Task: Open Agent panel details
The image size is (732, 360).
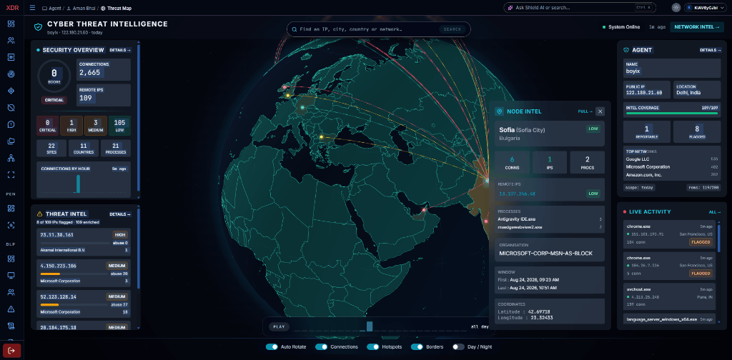Action: [710, 50]
